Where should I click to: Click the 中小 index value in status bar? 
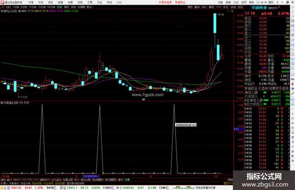pyautogui.click(x=128, y=188)
